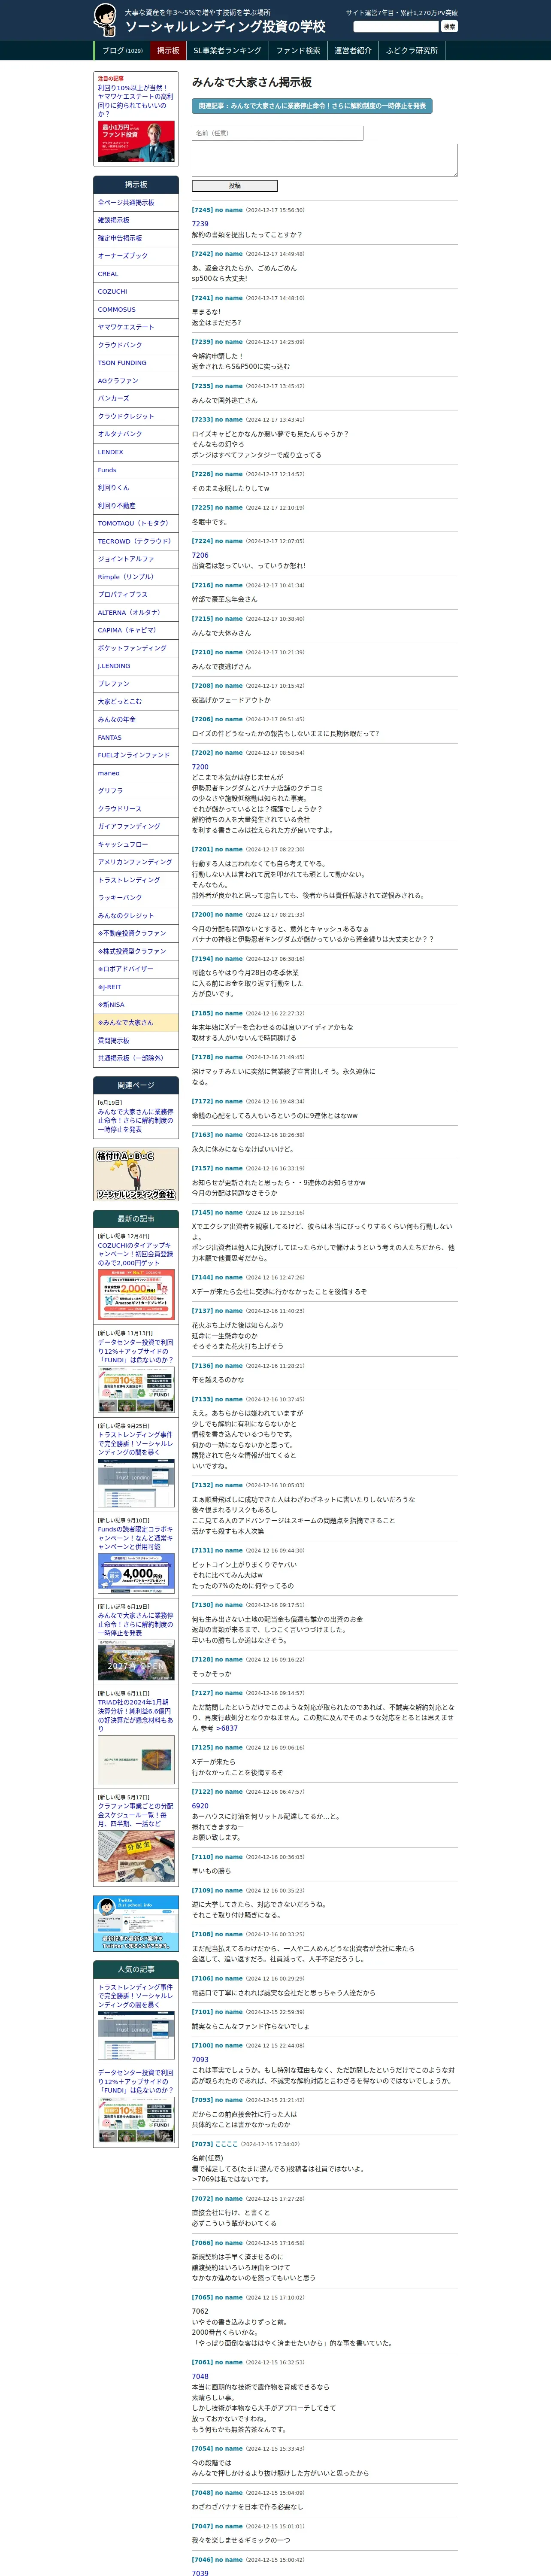Open COZUCHI board link
This screenshot has width=551, height=2576.
tap(136, 292)
